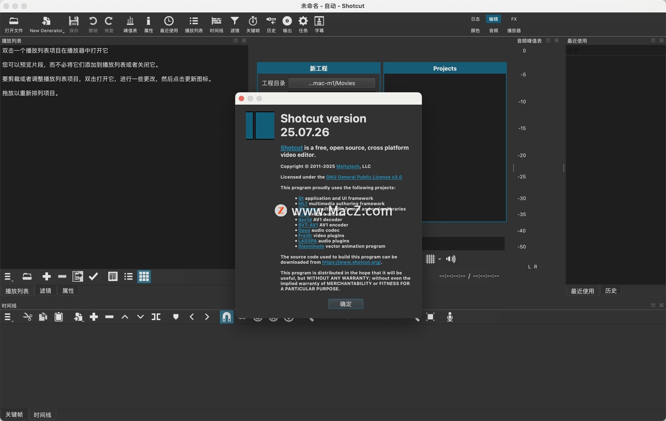Open player grid options dropdown arrow
Screen dimensions: 666x421
pyautogui.click(x=439, y=259)
